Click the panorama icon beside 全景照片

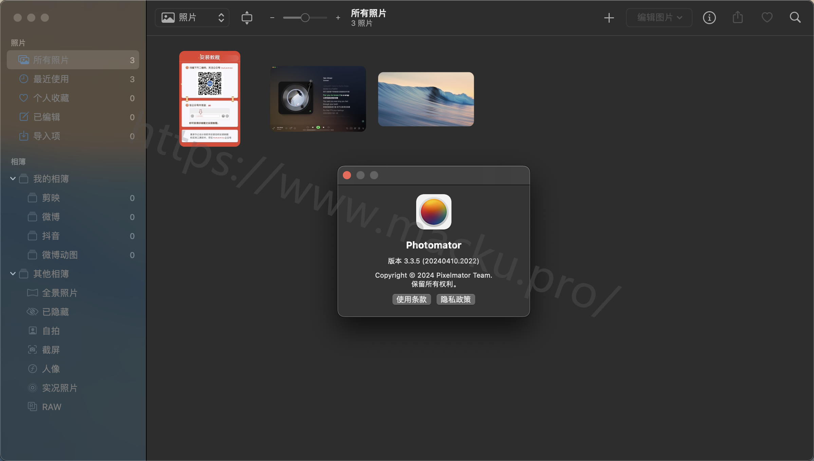coord(32,293)
